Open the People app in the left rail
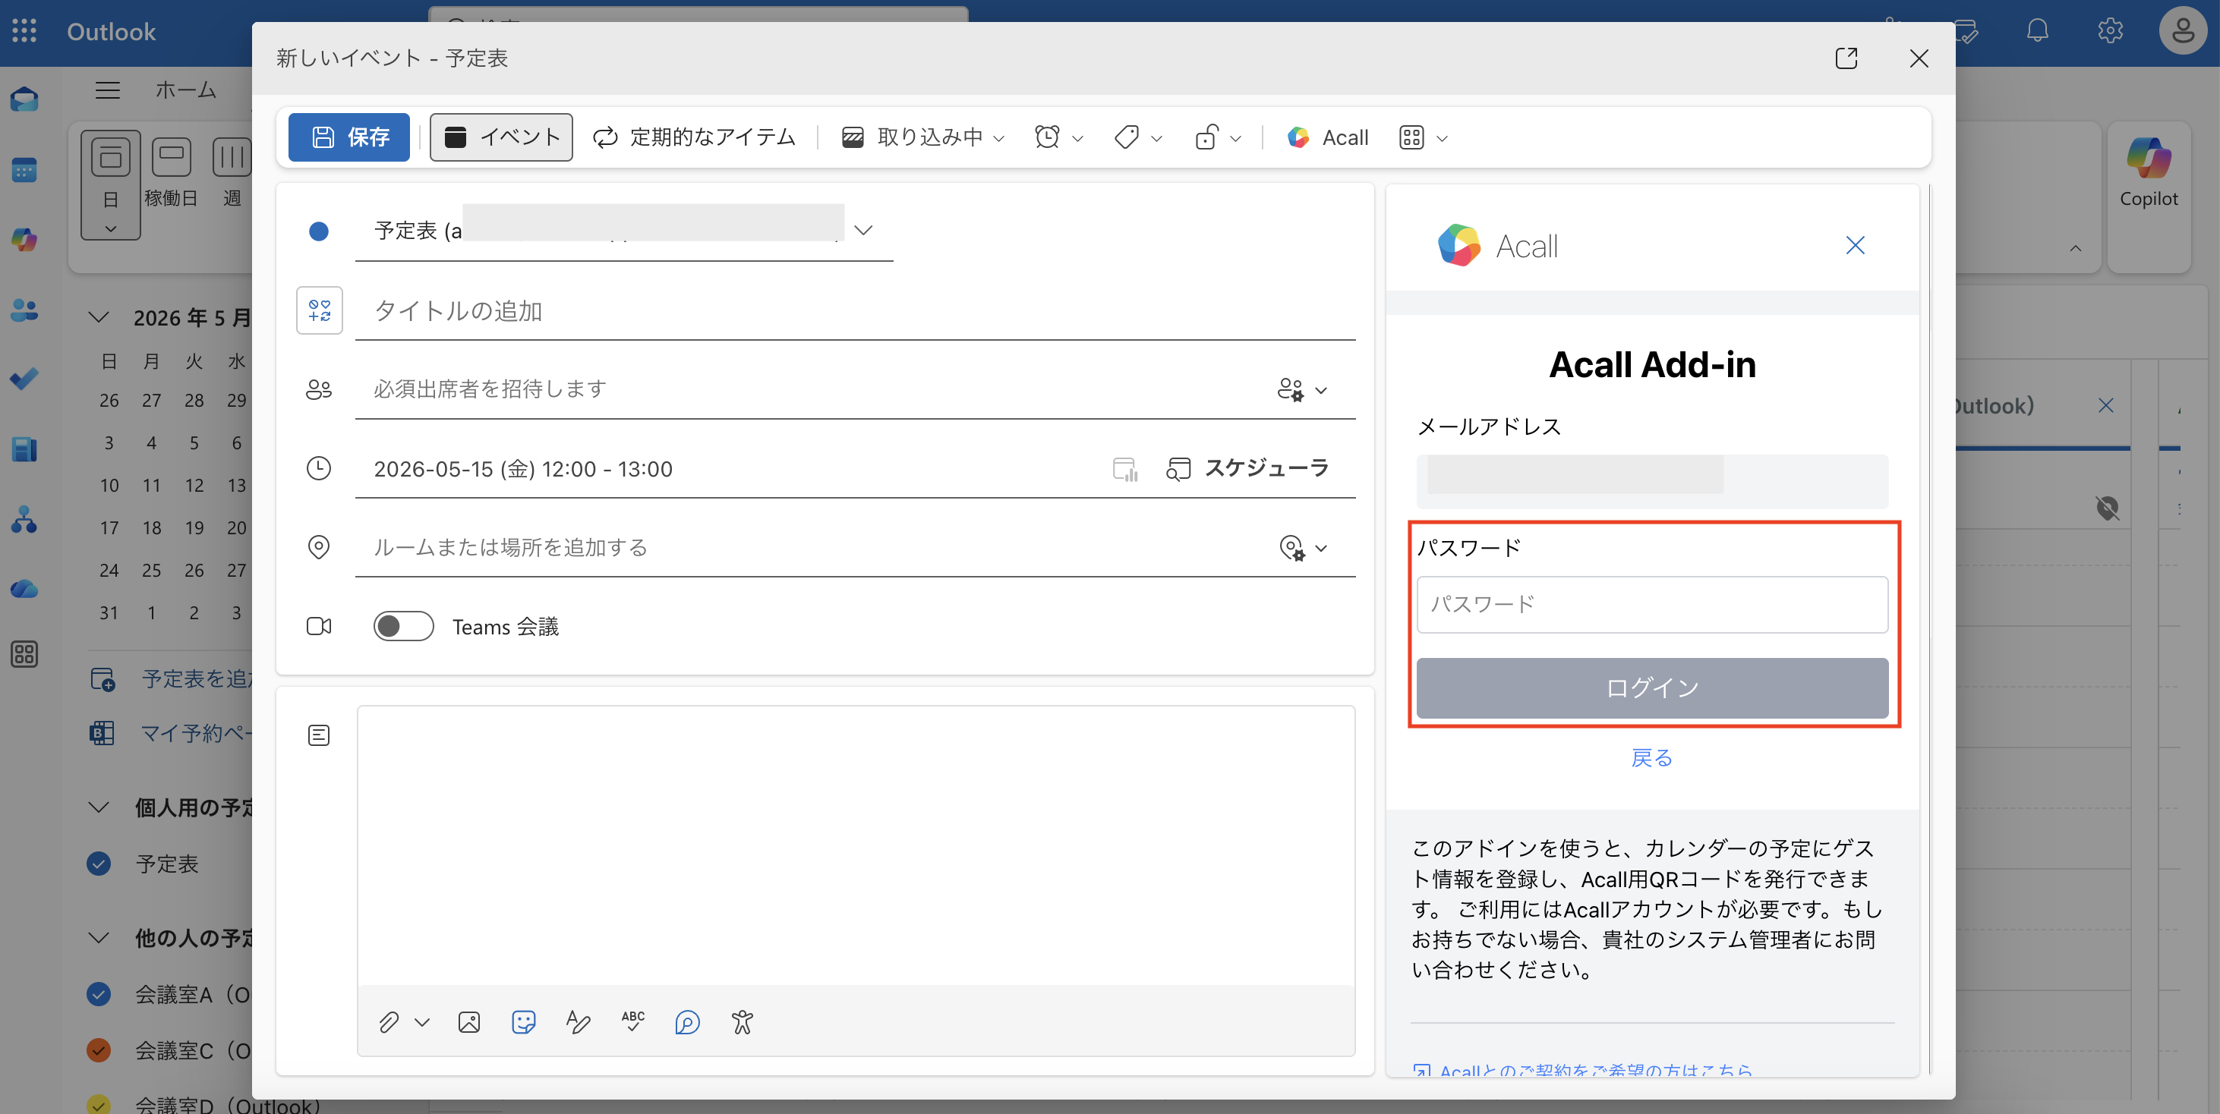This screenshot has width=2220, height=1114. 24,310
